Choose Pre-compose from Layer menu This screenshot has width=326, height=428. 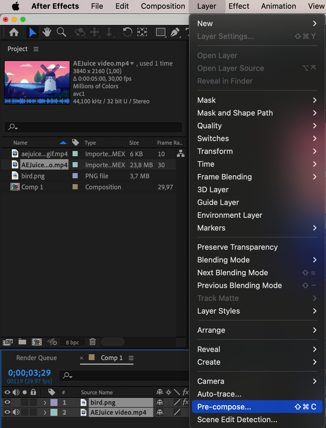pos(257,407)
